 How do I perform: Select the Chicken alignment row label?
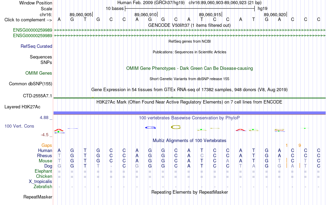44,176
